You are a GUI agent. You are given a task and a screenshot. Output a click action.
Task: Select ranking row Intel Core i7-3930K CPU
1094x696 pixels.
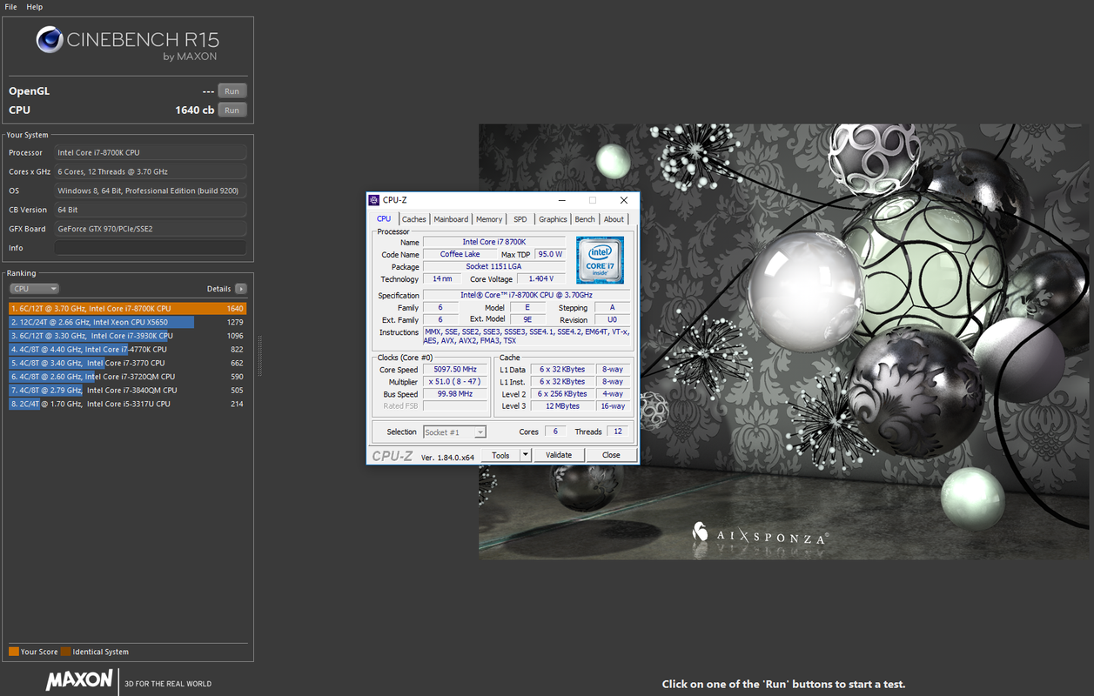coord(127,336)
